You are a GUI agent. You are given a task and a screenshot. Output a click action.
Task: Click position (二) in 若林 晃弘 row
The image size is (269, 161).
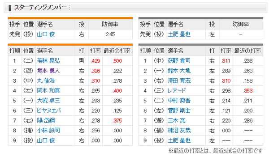(28, 61)
